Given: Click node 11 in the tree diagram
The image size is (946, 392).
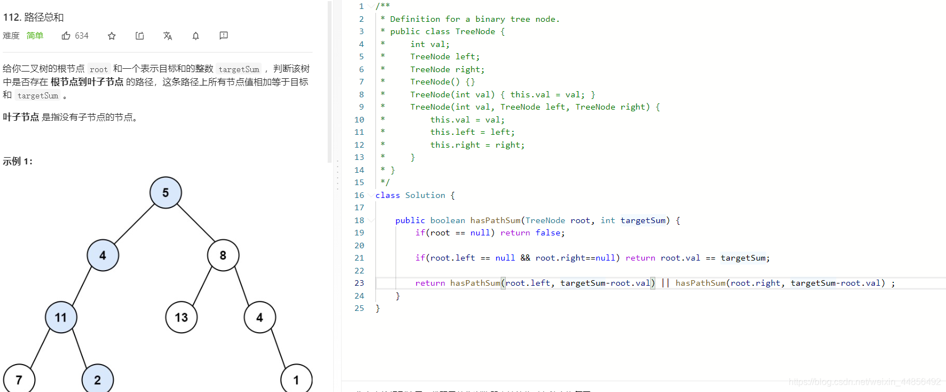Looking at the screenshot, I should click(61, 317).
